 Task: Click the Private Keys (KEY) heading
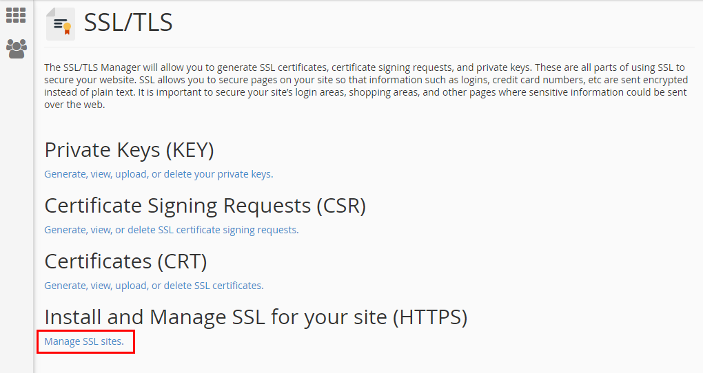tap(129, 150)
